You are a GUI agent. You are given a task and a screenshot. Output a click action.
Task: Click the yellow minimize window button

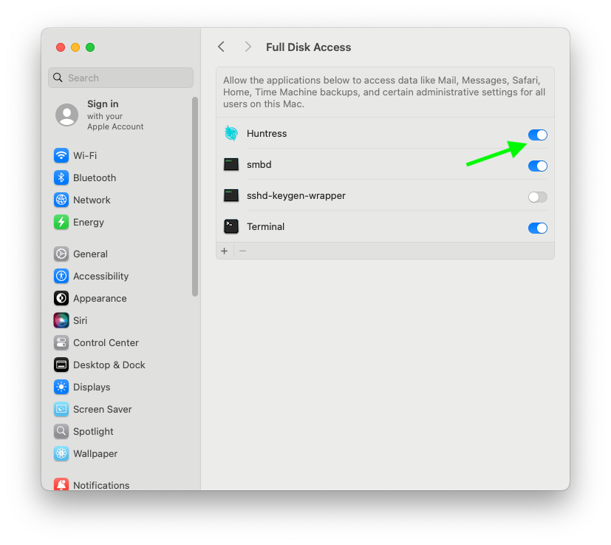click(x=75, y=47)
